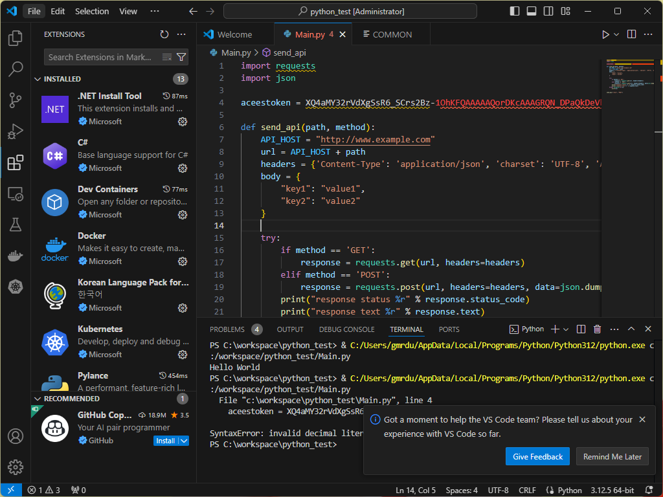Screen dimensions: 663x497
Task: Open errors and warnings status item
Action: coord(44,491)
